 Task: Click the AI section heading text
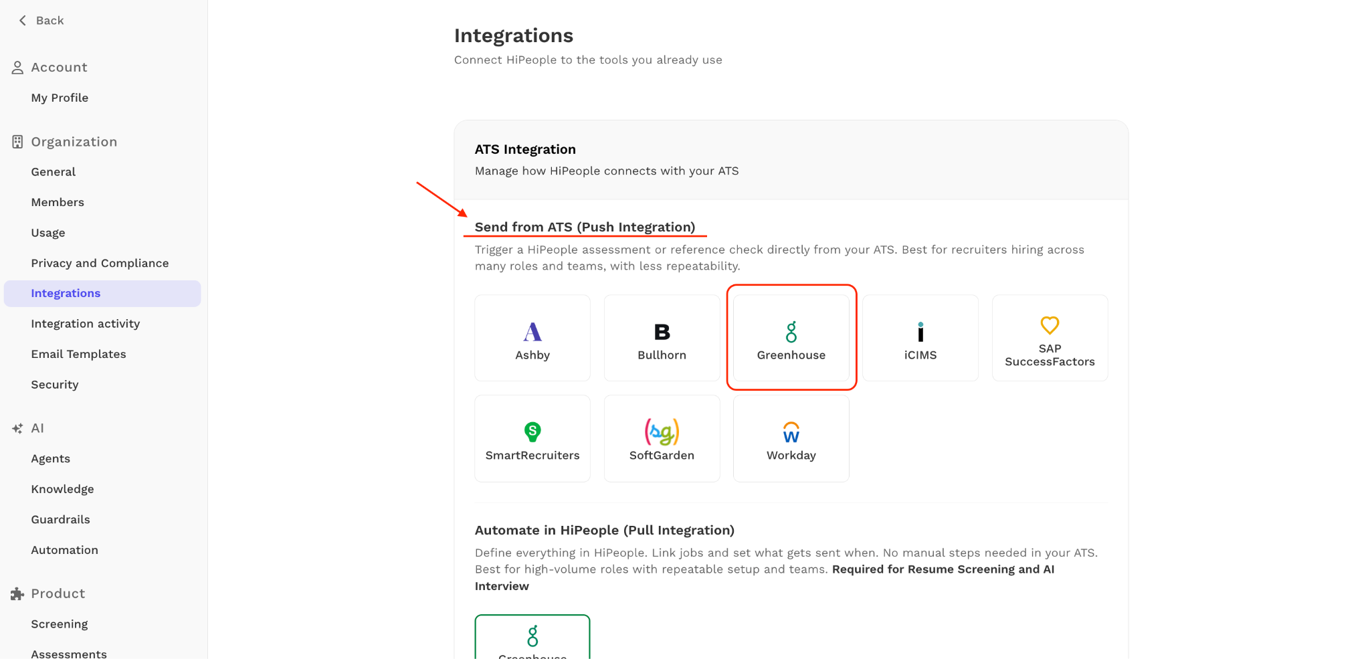37,428
